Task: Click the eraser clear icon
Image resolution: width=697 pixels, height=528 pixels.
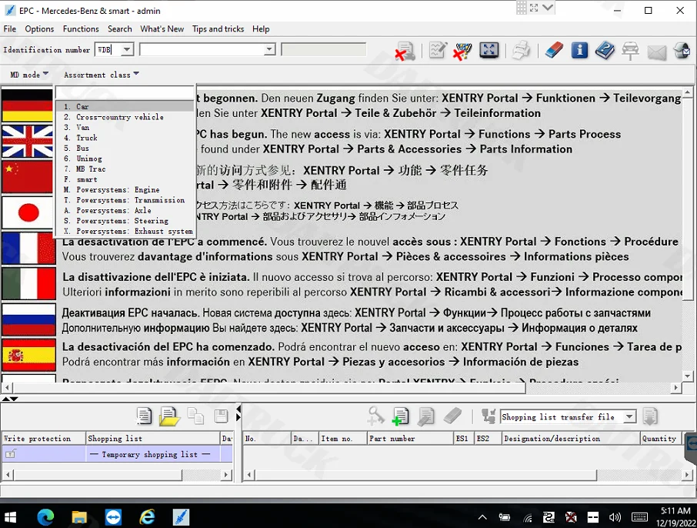Action: [x=553, y=50]
